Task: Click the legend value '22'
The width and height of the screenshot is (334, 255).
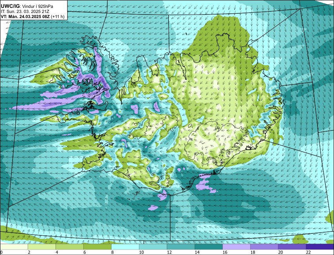Action: pyautogui.click(x=308, y=252)
